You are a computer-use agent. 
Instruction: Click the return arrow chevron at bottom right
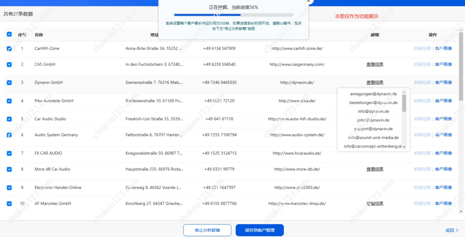click(457, 230)
